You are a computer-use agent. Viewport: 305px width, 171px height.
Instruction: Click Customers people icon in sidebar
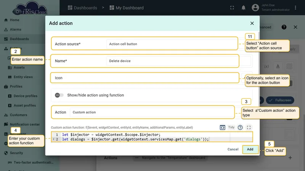(x=6, y=115)
